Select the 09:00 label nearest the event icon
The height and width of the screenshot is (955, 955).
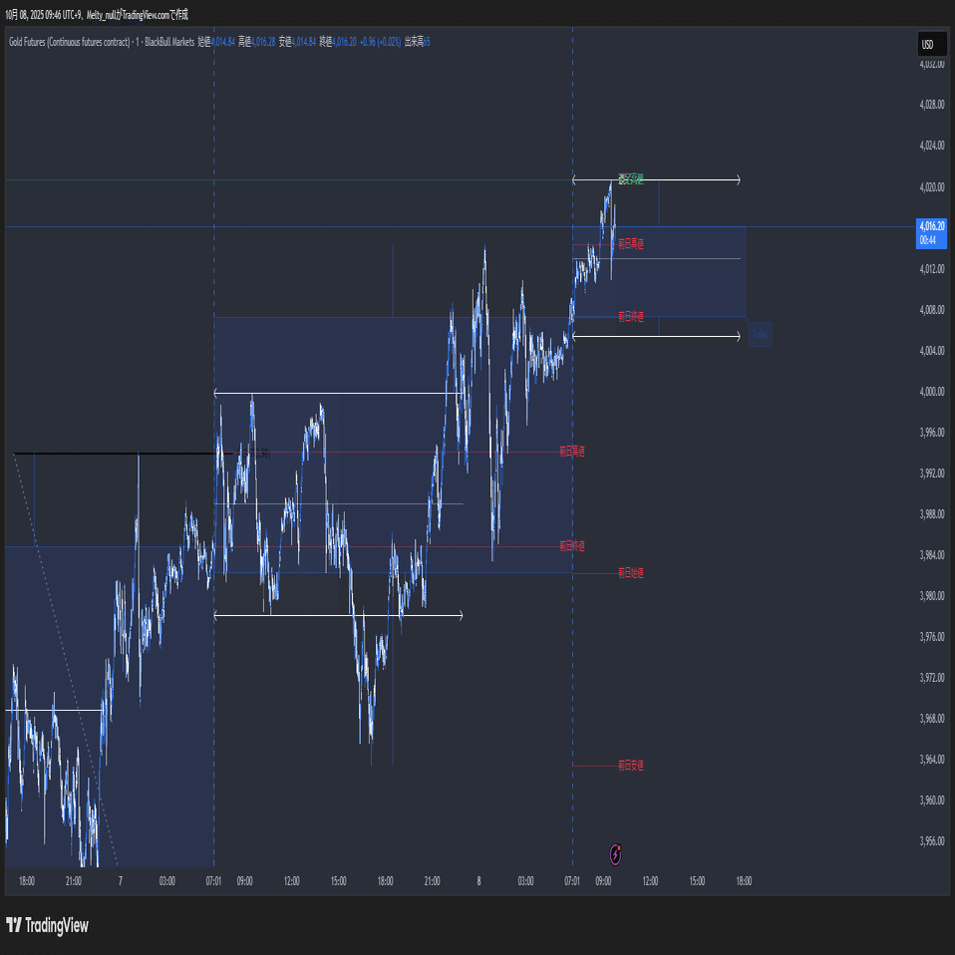click(x=603, y=880)
